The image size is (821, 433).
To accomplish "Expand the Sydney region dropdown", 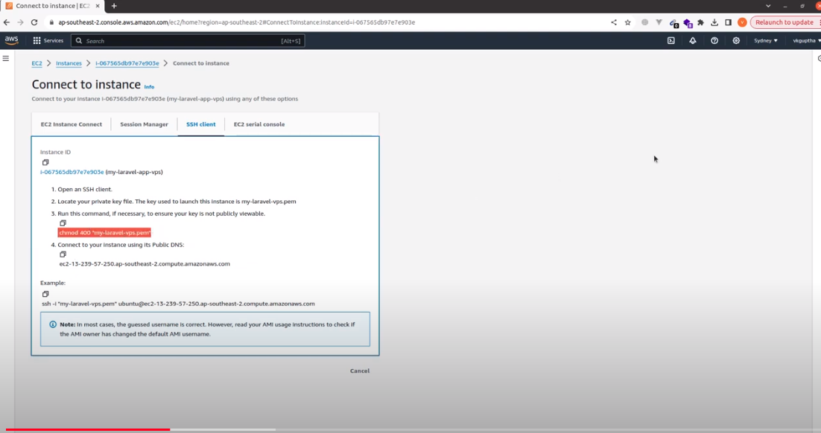I will (x=766, y=40).
